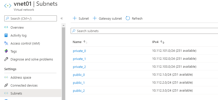This screenshot has height=100, width=218.
Task: Click the Access control (IAM) icon
Action: pyautogui.click(x=6, y=43)
